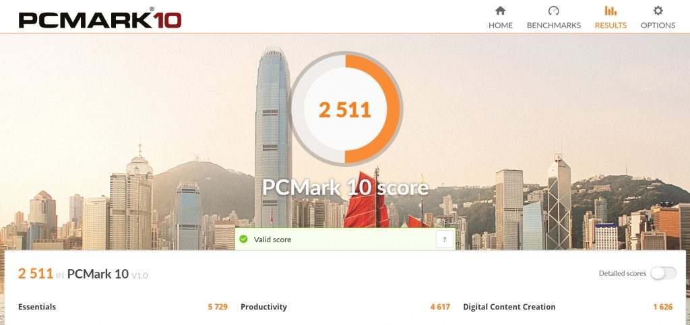
Task: Click the circular score gauge showing 2 511
Action: click(x=345, y=108)
